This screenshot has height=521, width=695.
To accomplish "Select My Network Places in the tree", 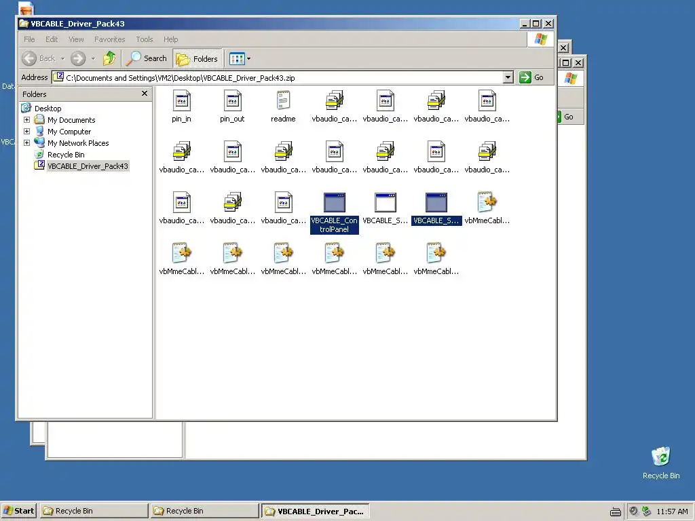I will [78, 143].
